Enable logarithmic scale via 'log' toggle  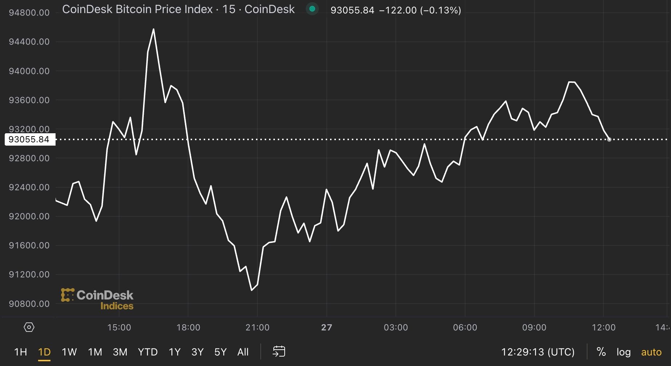[624, 351]
